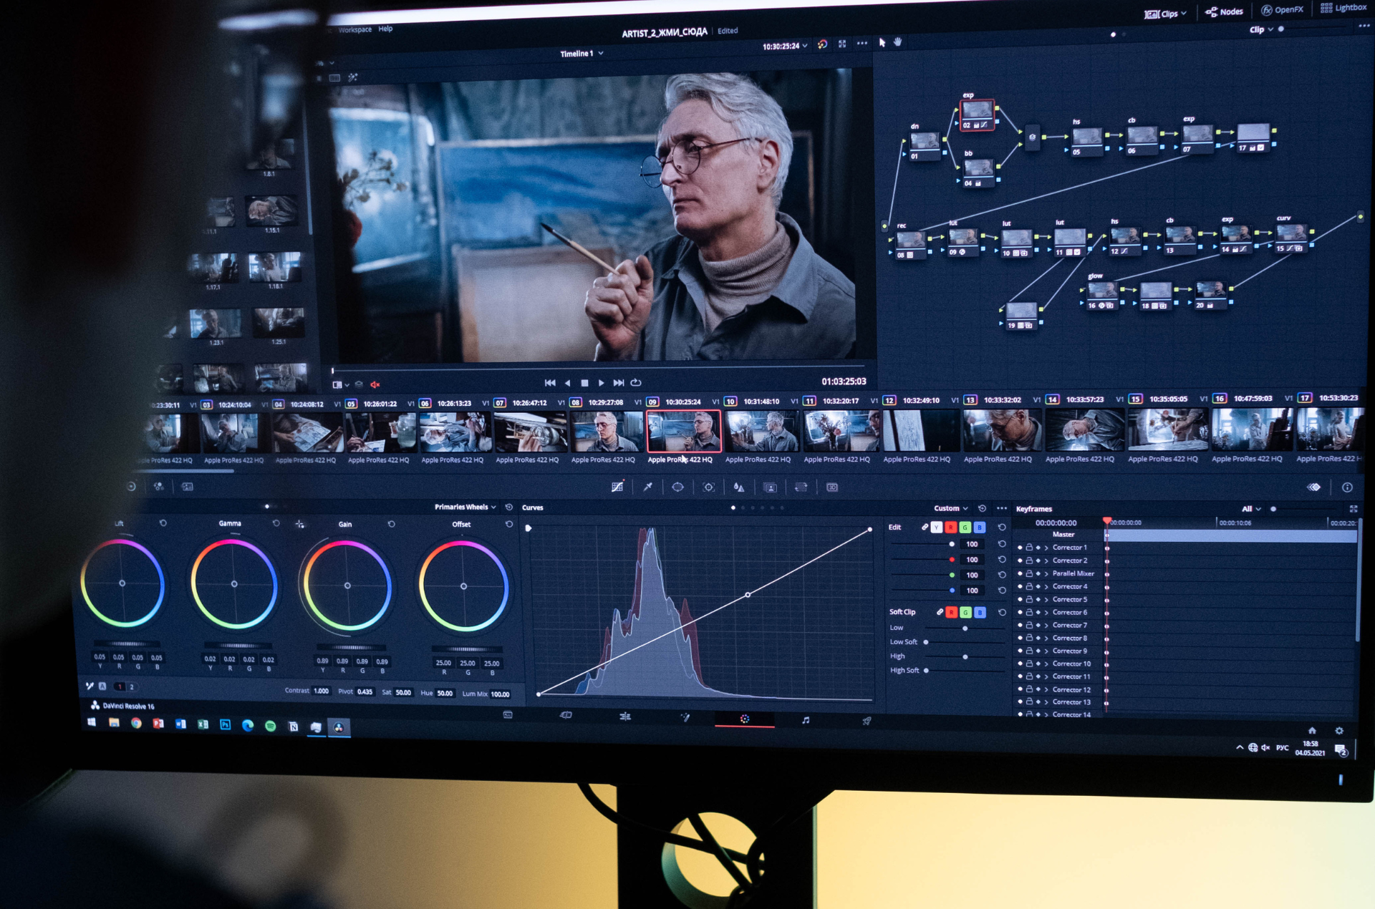Open the Keyframes All dropdown

[1251, 509]
